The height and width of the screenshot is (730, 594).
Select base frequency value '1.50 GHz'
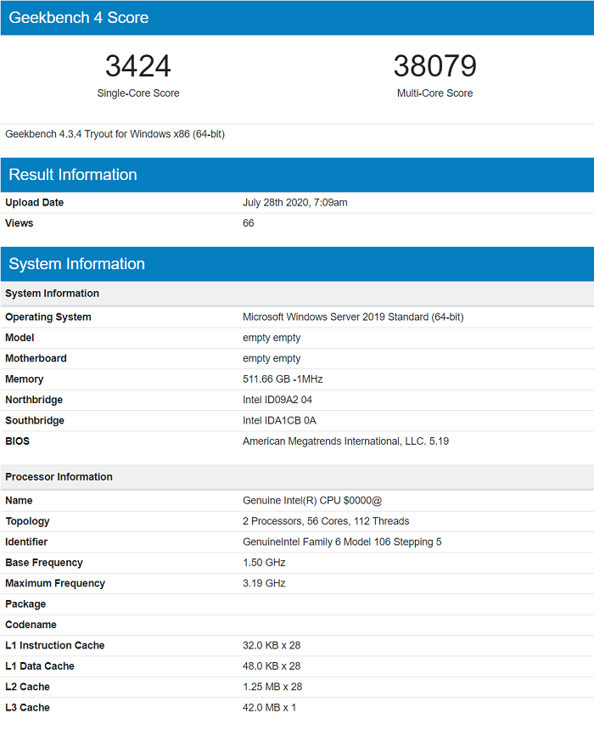(x=264, y=563)
